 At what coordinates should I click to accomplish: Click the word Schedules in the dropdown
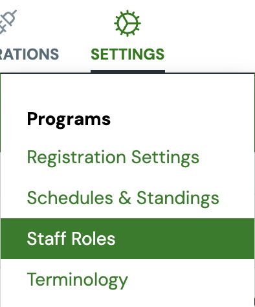coord(70,198)
